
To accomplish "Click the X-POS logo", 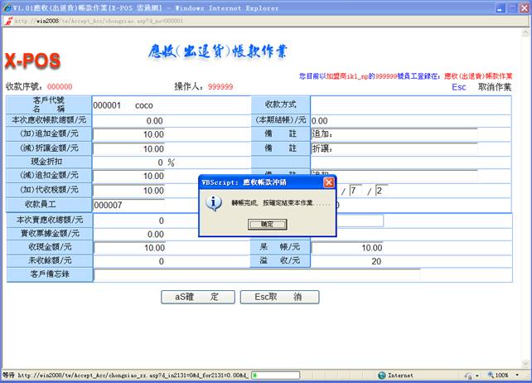I will pos(31,61).
